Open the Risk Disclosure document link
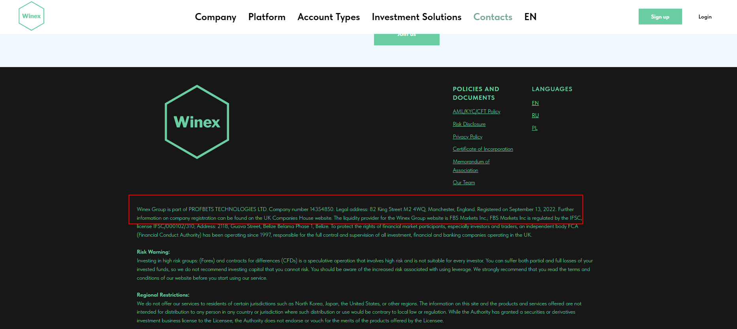This screenshot has width=737, height=329. point(469,124)
